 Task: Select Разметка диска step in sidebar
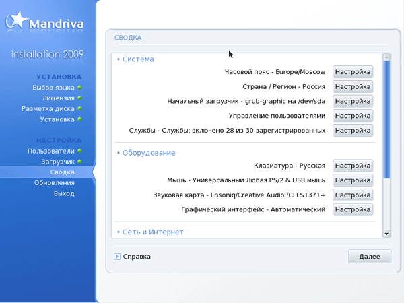[48, 108]
